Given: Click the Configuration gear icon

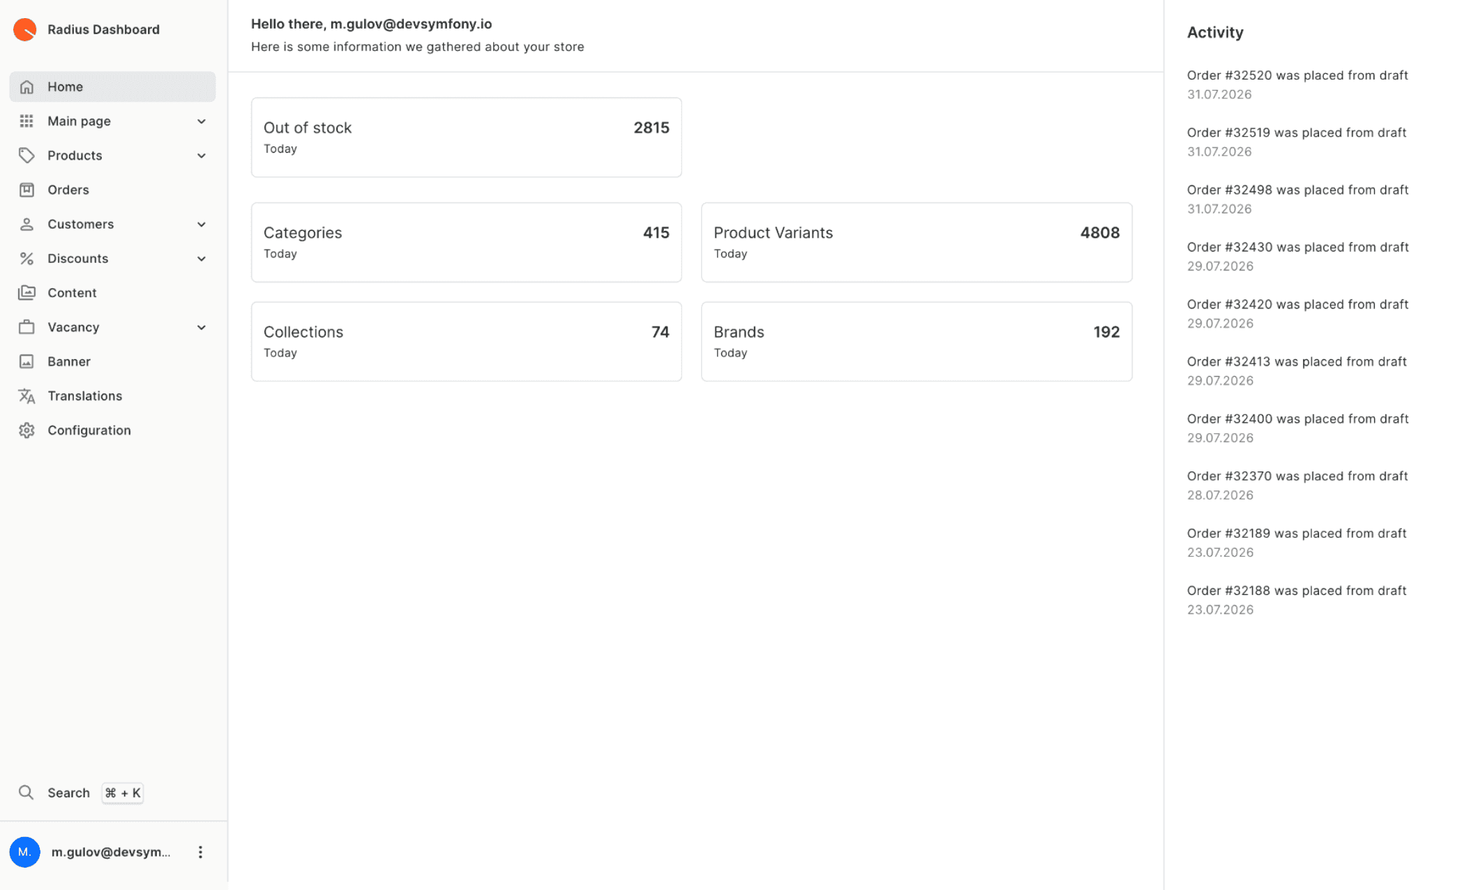Looking at the screenshot, I should click(x=27, y=430).
